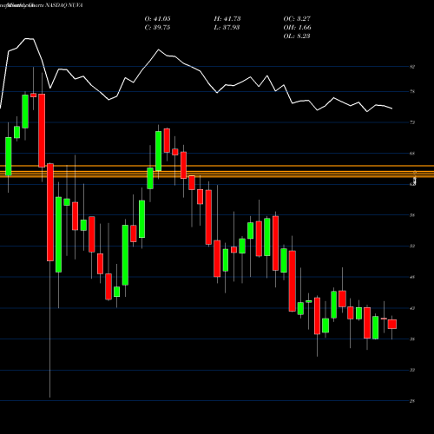The width and height of the screenshot is (434, 434).
Task: Click the 78 price axis label
Action: [412, 92]
